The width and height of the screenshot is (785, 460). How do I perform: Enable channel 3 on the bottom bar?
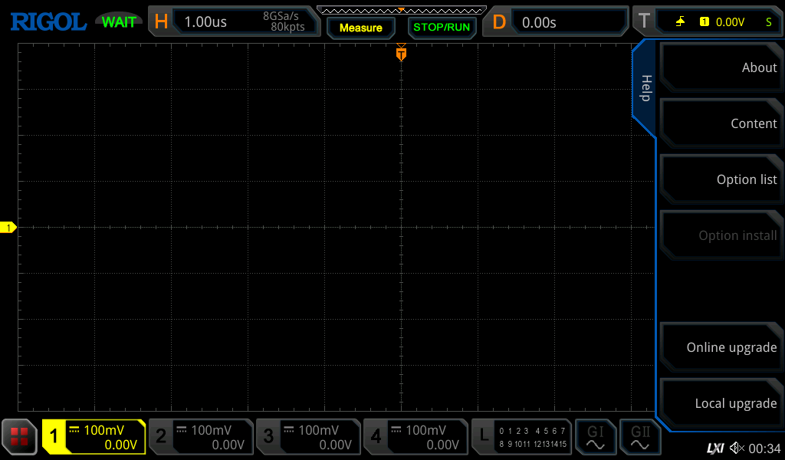pyautogui.click(x=308, y=437)
